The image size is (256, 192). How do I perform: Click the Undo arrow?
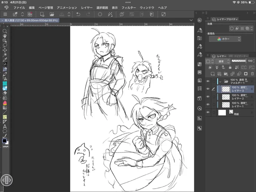[x=78, y=14]
